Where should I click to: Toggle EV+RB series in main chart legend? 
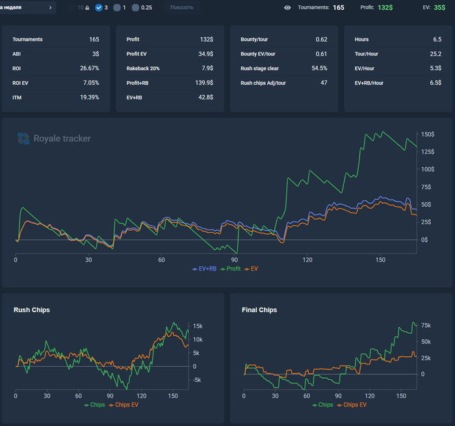tap(204, 269)
